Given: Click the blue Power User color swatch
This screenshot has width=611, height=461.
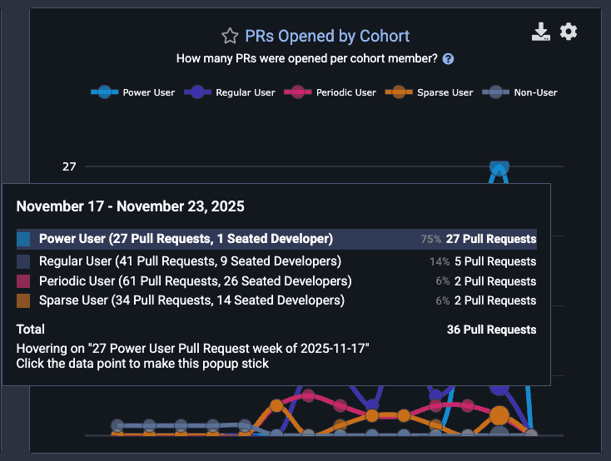Looking at the screenshot, I should pos(24,240).
